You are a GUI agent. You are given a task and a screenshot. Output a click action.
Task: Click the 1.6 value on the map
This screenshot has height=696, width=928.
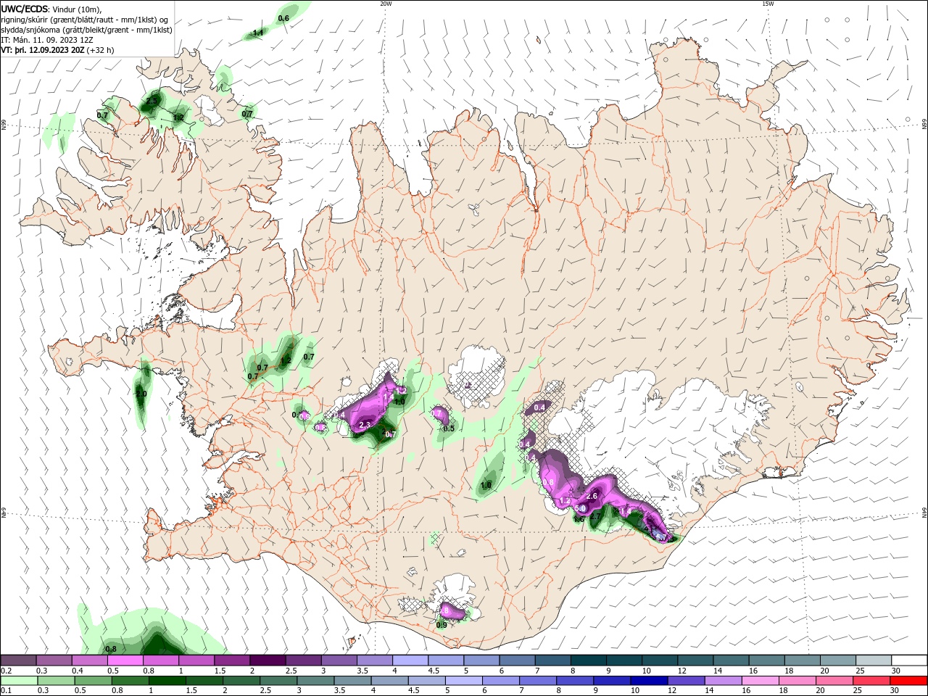tap(579, 518)
